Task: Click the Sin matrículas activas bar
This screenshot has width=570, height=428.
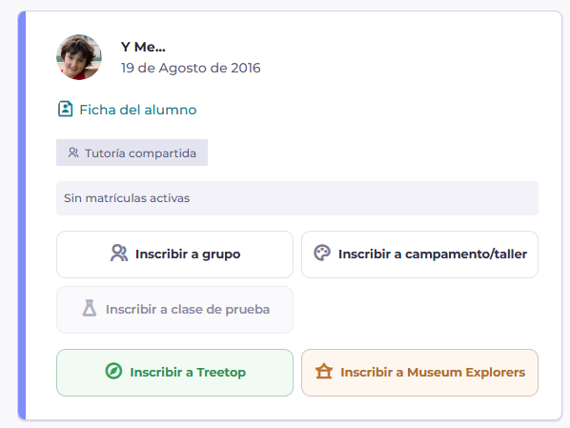Action: pos(297,198)
